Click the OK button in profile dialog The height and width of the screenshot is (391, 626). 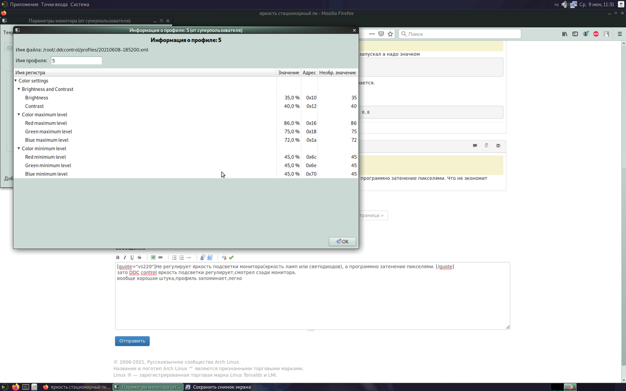point(342,241)
